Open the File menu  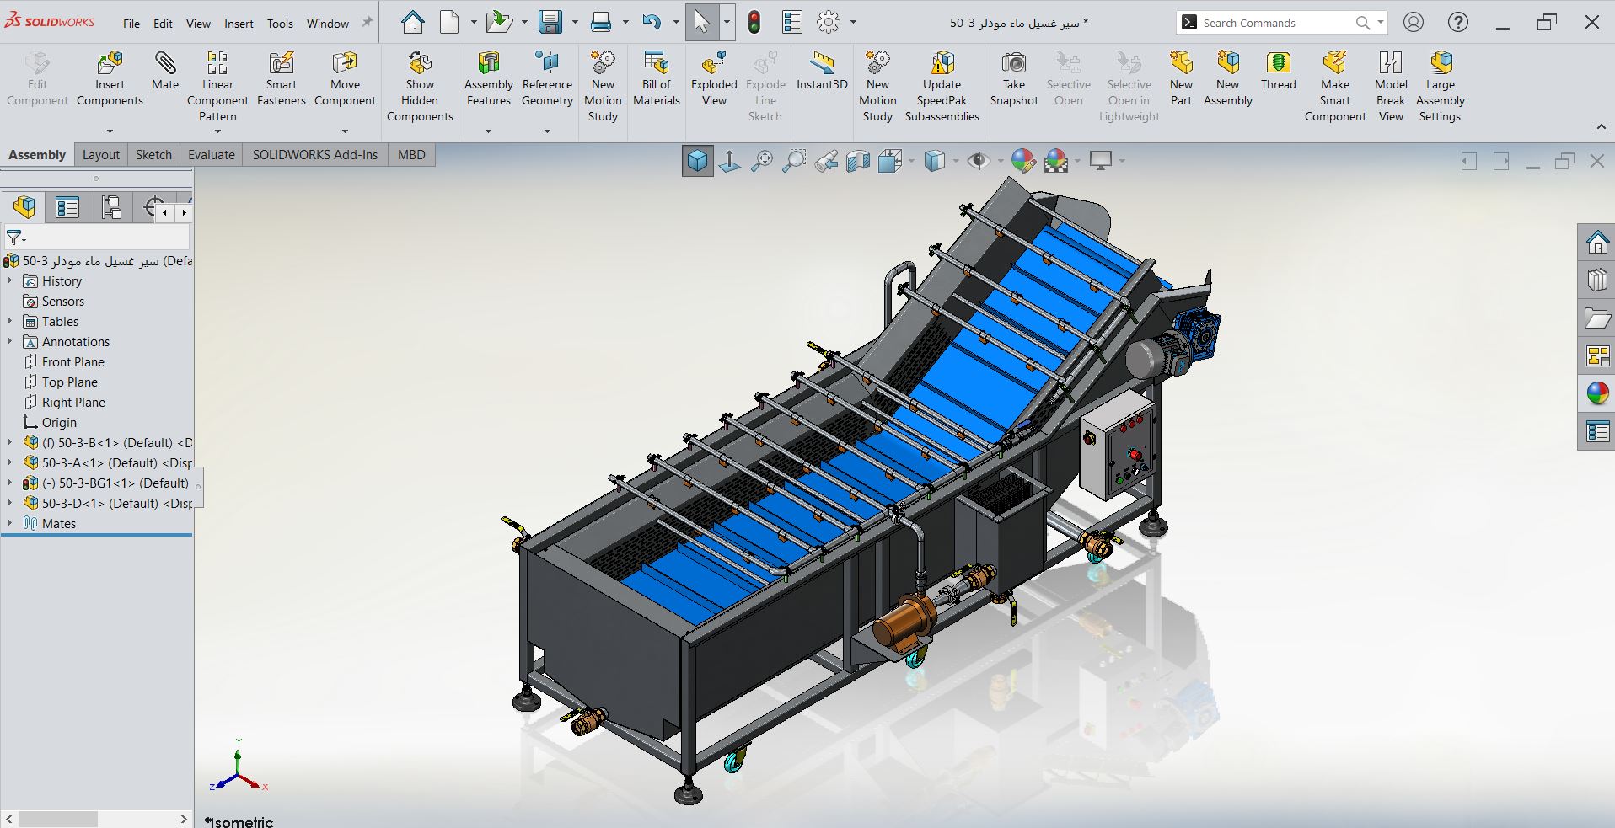coord(131,24)
